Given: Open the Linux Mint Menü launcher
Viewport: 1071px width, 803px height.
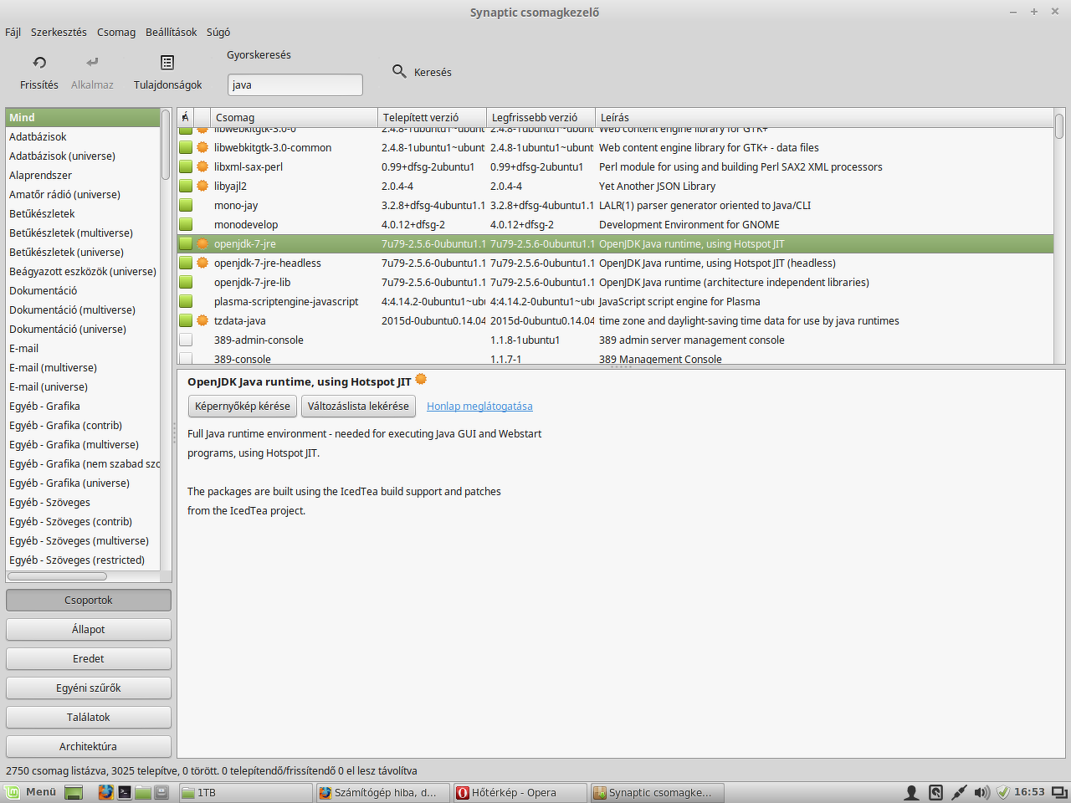Looking at the screenshot, I should pyautogui.click(x=32, y=792).
